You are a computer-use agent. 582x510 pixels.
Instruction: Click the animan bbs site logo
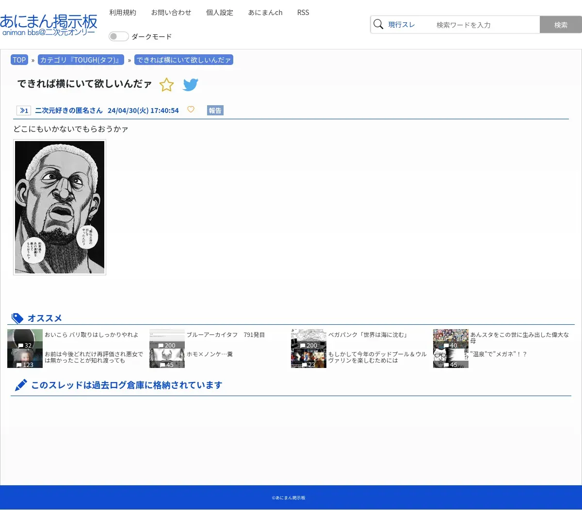tap(48, 25)
